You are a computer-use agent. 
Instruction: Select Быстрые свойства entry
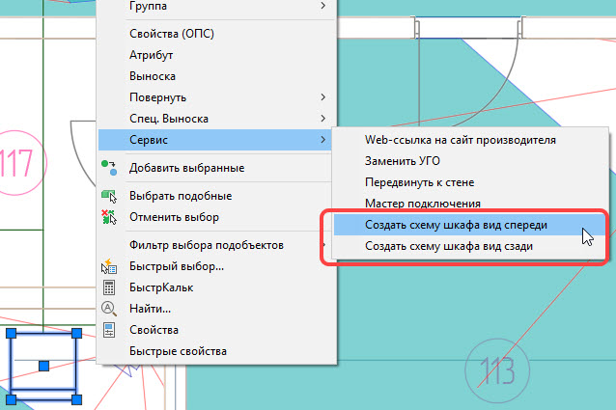point(215,351)
